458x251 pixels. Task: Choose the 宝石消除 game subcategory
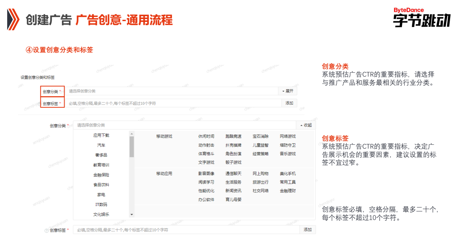(x=261, y=136)
